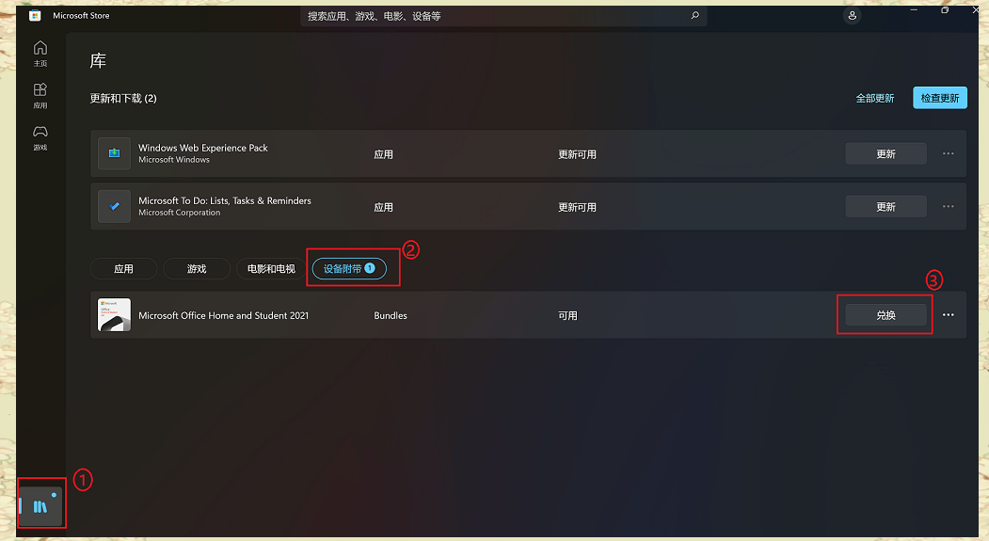Open more options for Office Home and Student
The height and width of the screenshot is (541, 989).
948,314
